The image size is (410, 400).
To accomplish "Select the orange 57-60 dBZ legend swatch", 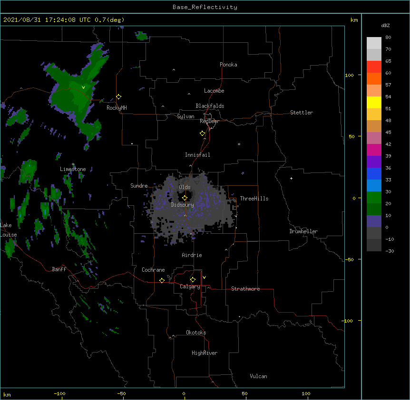I will tap(374, 78).
